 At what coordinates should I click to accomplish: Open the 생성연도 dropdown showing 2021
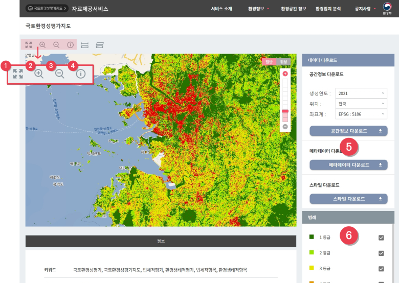pos(361,93)
